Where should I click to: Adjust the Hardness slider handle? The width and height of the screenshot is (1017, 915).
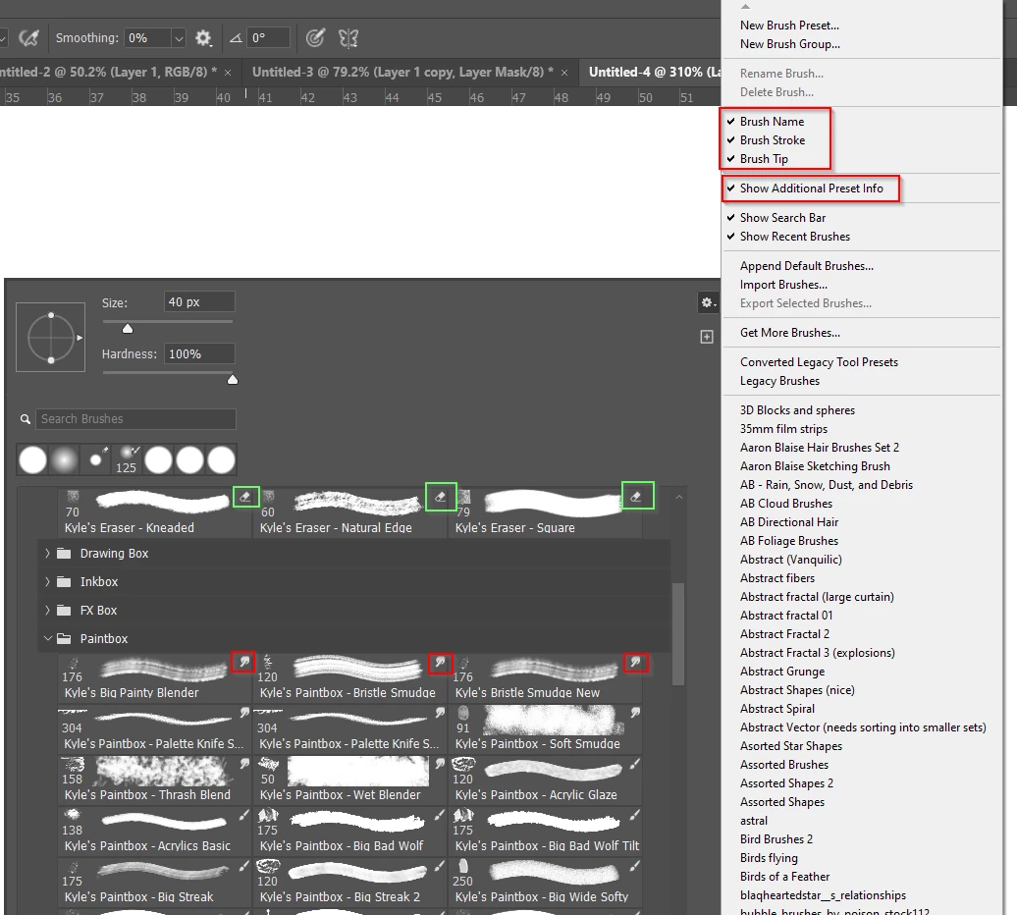(233, 380)
